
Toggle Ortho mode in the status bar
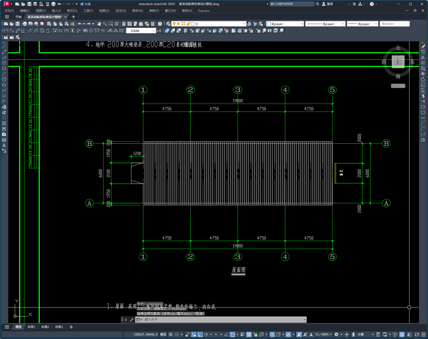pos(200,334)
